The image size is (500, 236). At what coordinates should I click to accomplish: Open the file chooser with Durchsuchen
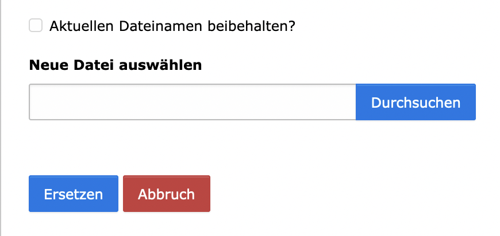point(416,103)
